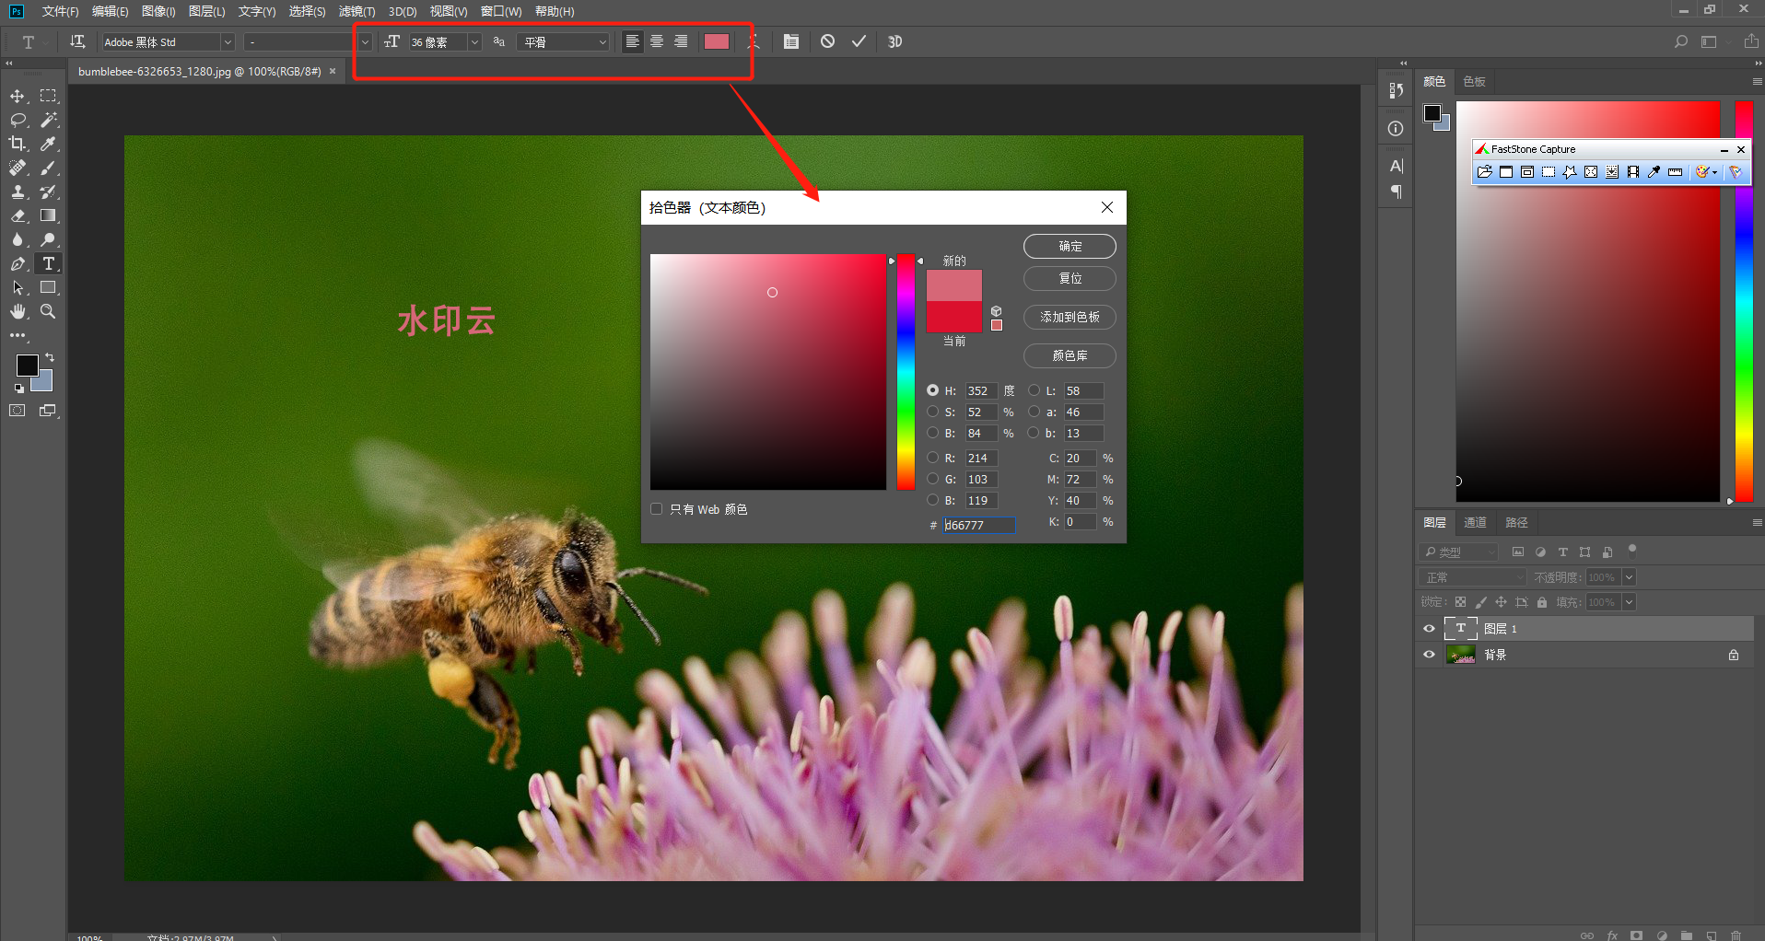Click the toolbar foreground color swatch
This screenshot has height=941, width=1765.
(x=28, y=366)
